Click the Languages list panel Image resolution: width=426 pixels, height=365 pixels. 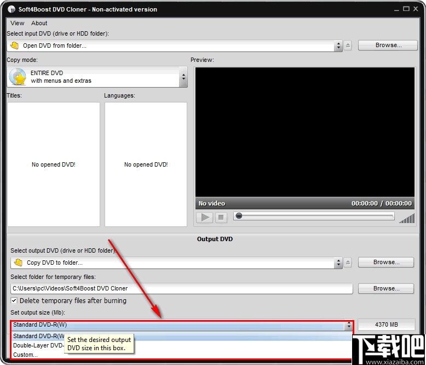146,164
